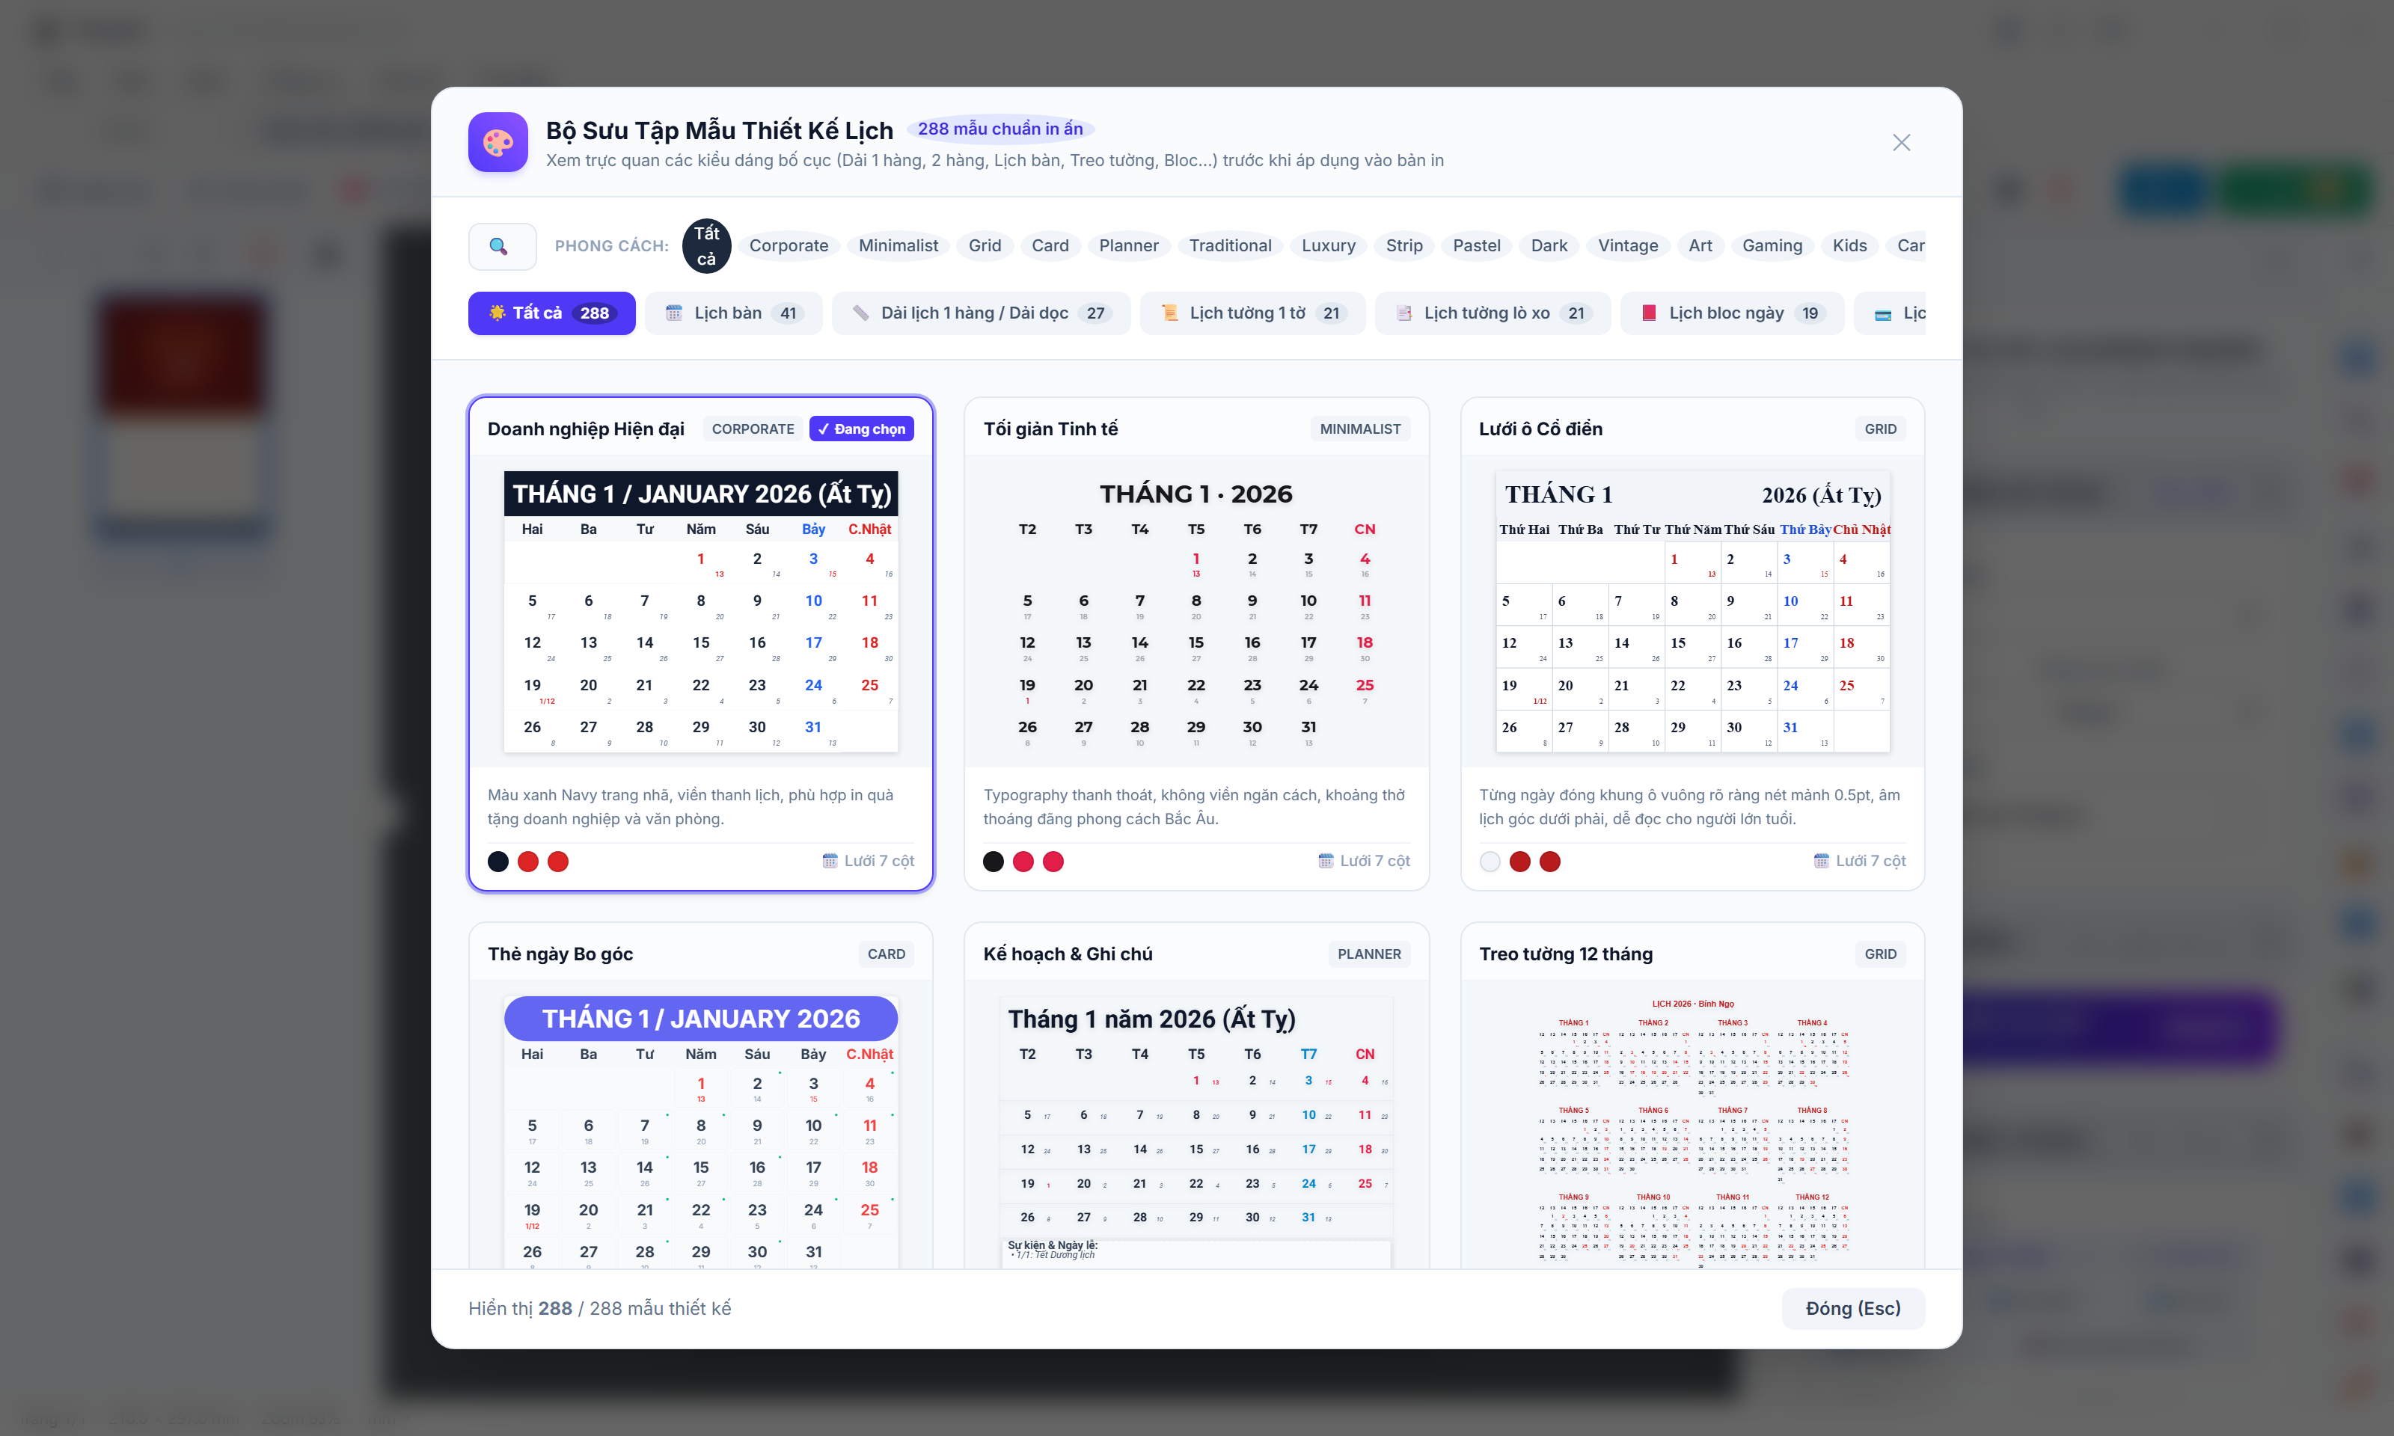The width and height of the screenshot is (2394, 1436).
Task: Open the 'Lịch tường 1 tờ' tab
Action: pyautogui.click(x=1252, y=313)
